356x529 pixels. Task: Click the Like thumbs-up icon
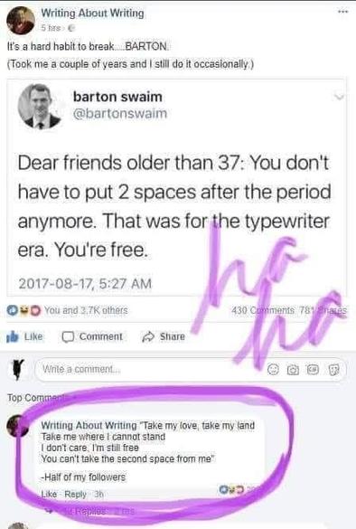click(x=13, y=336)
